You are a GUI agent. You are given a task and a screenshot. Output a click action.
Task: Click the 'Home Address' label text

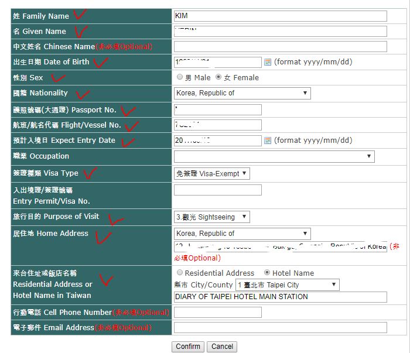63,233
